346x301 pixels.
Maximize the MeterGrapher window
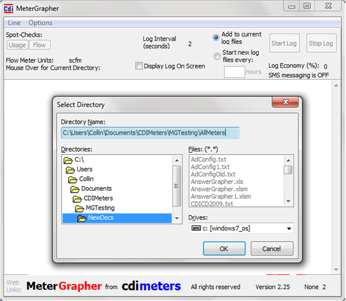307,6
